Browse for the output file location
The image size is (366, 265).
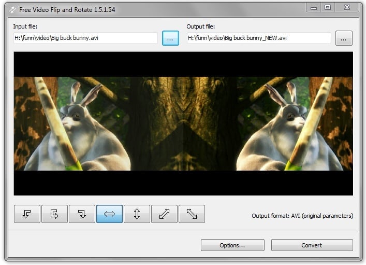coord(344,38)
